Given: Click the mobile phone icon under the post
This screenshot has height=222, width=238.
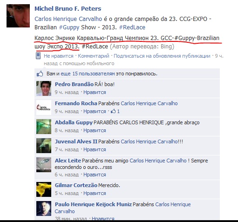Looking at the screenshot, I should [38, 56].
